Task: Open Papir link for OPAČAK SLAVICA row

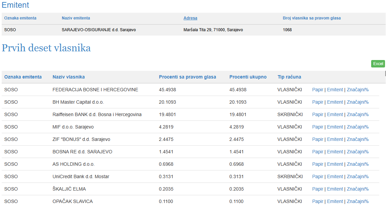Action: tap(318, 202)
